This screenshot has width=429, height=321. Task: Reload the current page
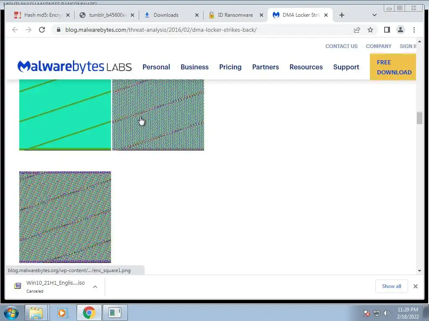[42, 30]
